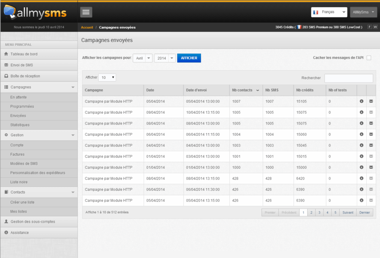Select Programmées campaigns submenu
The image size is (380, 258).
[x=39, y=106]
